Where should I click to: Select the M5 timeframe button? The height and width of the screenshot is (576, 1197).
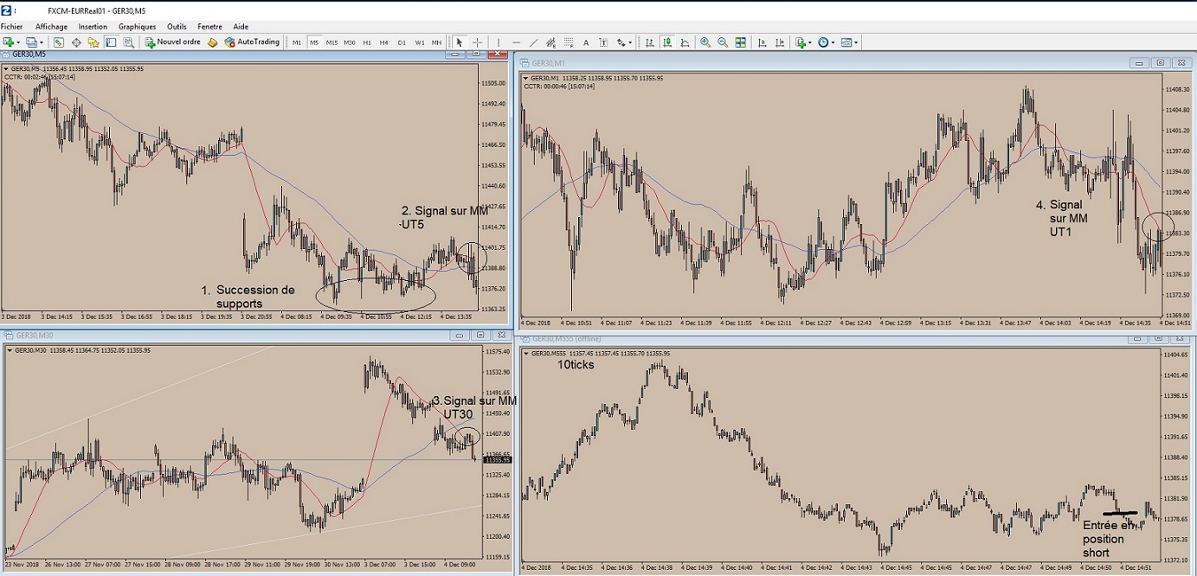click(314, 42)
